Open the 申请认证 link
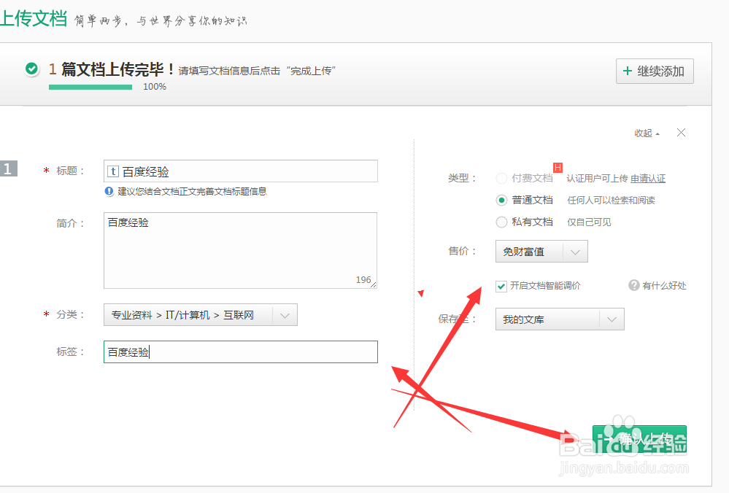This screenshot has width=729, height=493. [x=648, y=179]
